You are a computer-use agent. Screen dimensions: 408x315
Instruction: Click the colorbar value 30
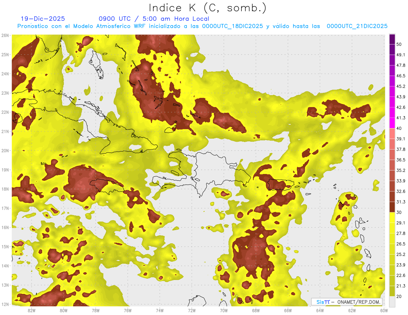(x=399, y=212)
